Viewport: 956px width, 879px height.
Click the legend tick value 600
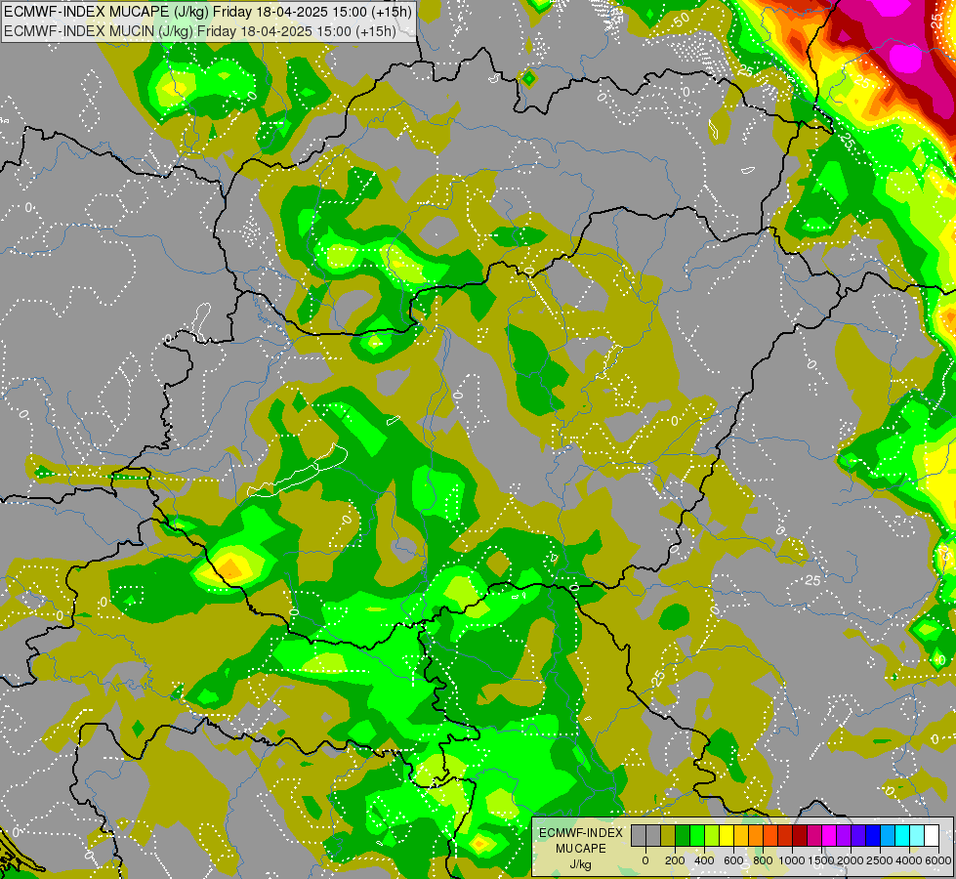734,860
